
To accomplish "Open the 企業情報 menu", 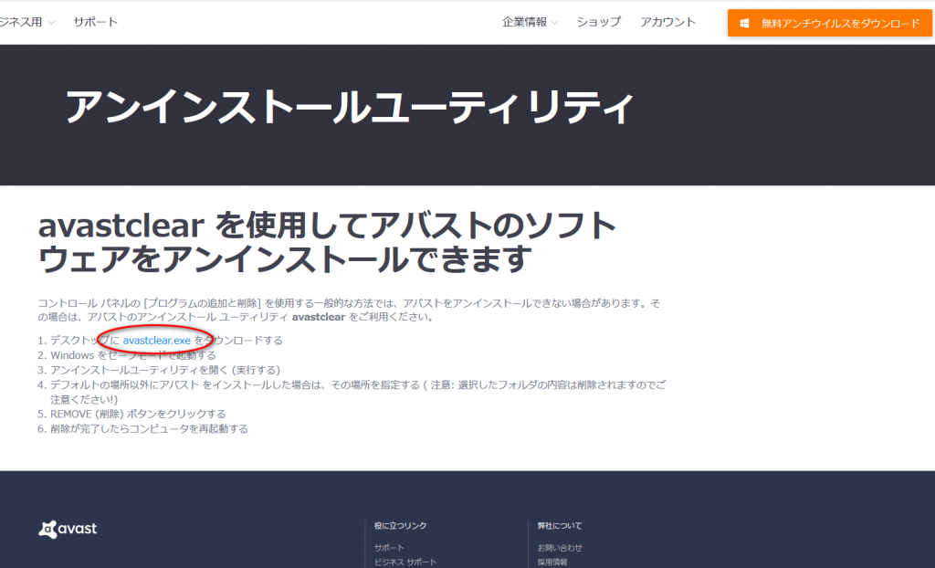I will click(525, 22).
